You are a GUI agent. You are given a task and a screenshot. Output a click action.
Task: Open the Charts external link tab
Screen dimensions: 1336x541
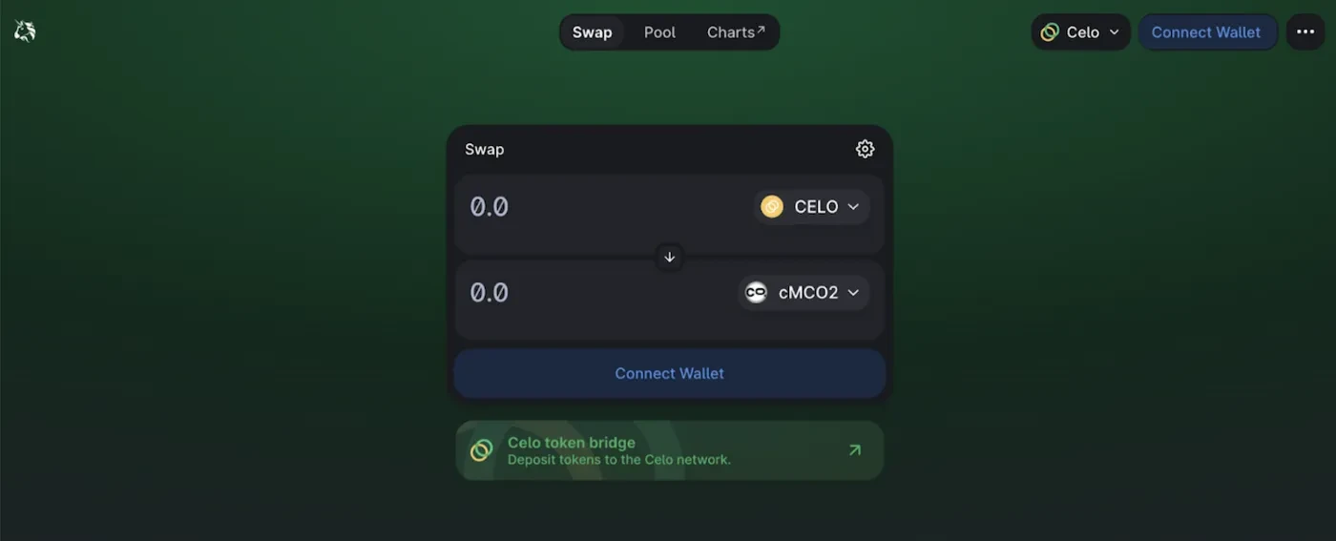point(736,32)
